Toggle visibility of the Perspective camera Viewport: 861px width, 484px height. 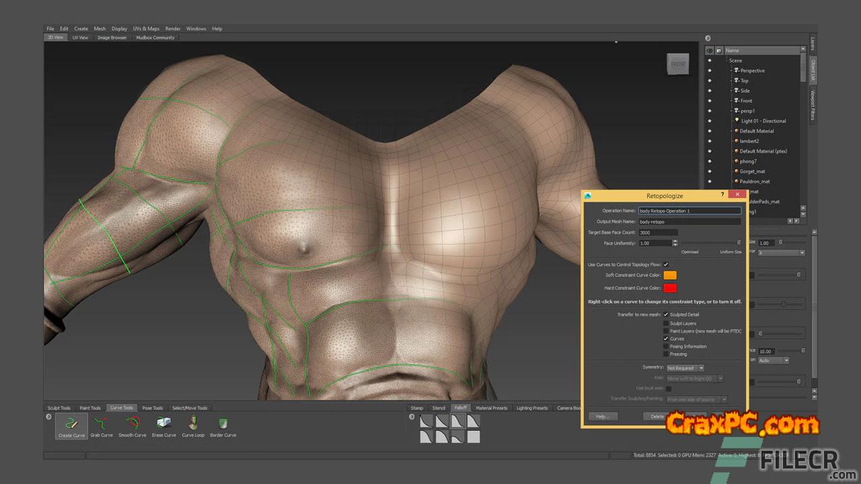709,71
